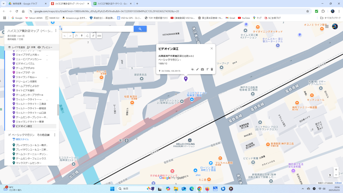The width and height of the screenshot is (343, 193).
Task: Edit ビデオイン深江 with the pencil icon
Action: (x=197, y=69)
